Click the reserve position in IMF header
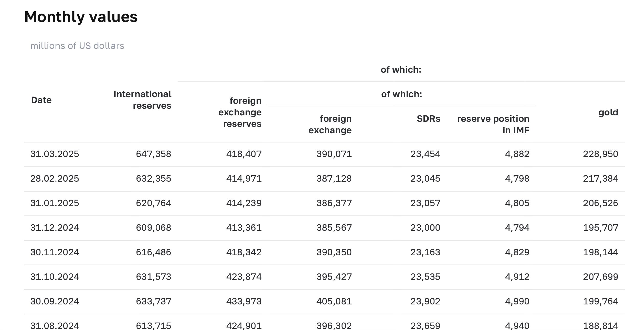Screen dimensions: 637x330 click(x=493, y=124)
